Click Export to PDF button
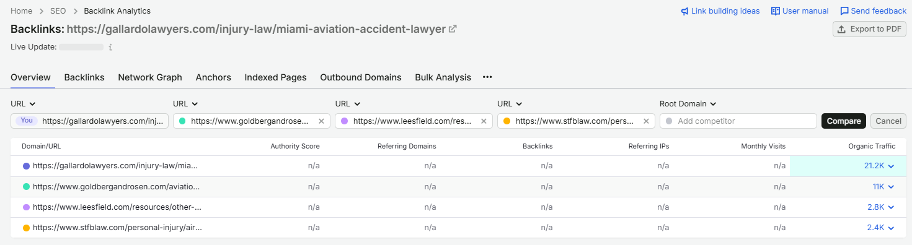 [x=869, y=29]
